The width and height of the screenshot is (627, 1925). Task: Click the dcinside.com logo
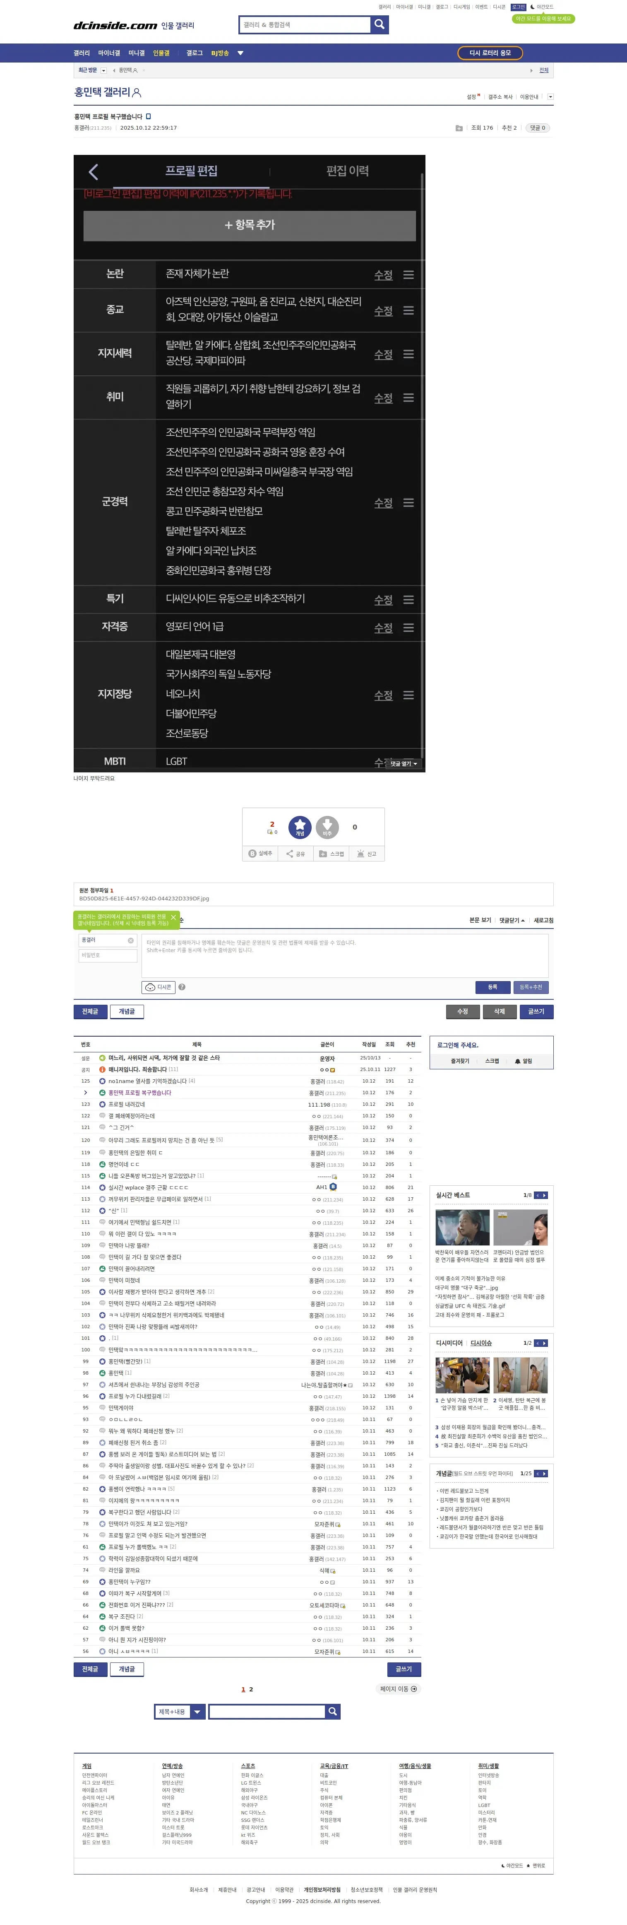[115, 25]
